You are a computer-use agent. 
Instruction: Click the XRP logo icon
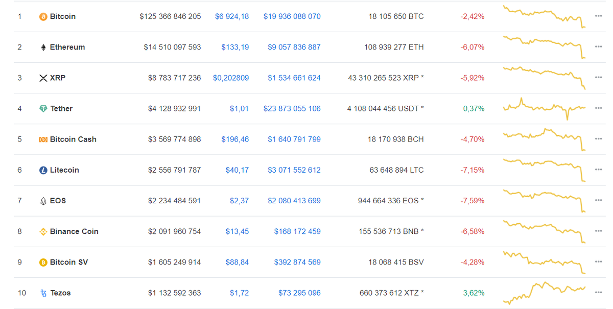[x=43, y=77]
